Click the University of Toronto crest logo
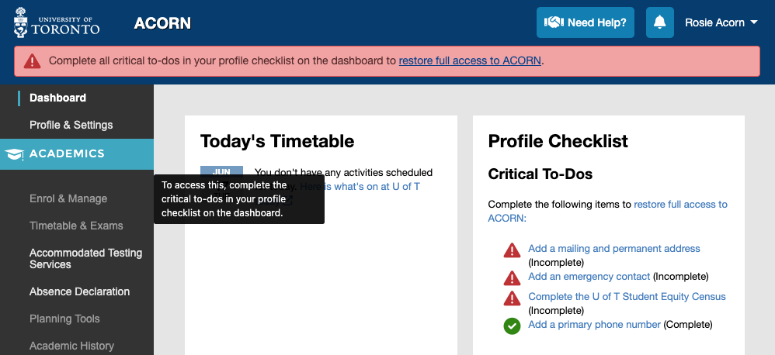The height and width of the screenshot is (355, 775). [21, 22]
